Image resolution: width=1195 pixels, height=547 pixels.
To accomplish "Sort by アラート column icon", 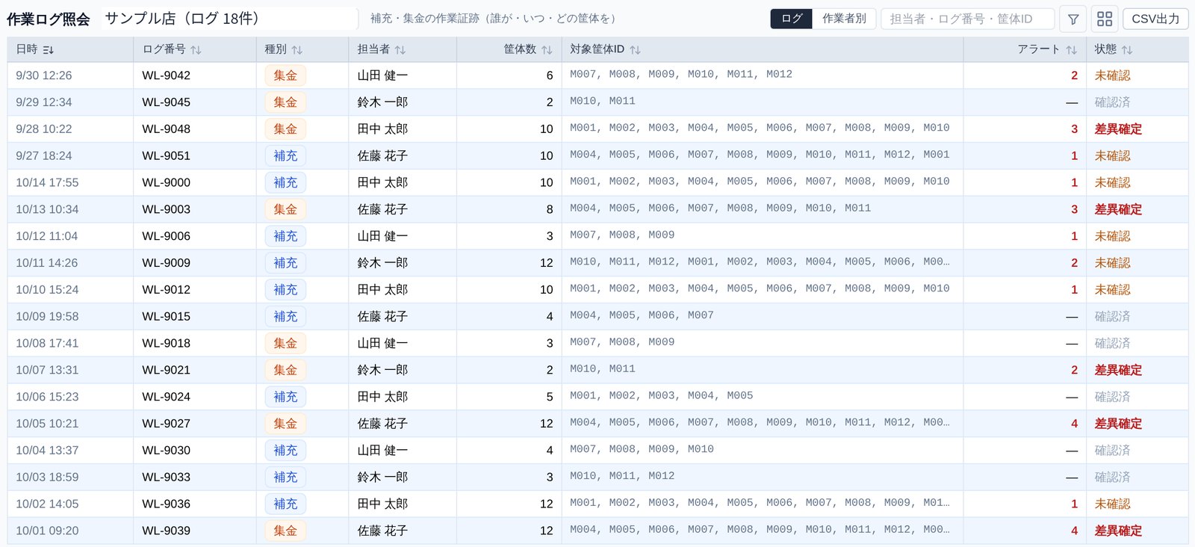I will [1071, 50].
